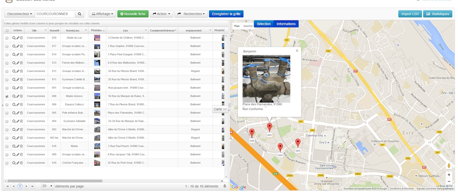Go to last page of grid
458x192 pixels.
pyautogui.click(x=32, y=186)
